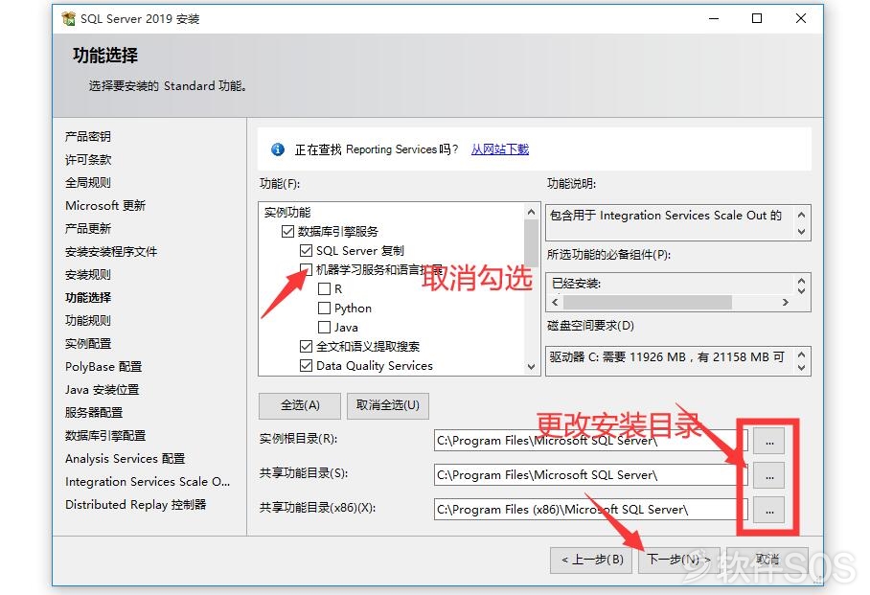Select the 许可条款 step in sidebar
Image resolution: width=870 pixels, height=595 pixels.
[x=87, y=160]
